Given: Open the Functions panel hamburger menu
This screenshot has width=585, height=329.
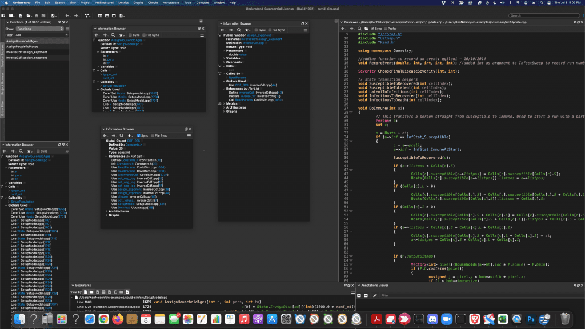Looking at the screenshot, I should coord(67,29).
